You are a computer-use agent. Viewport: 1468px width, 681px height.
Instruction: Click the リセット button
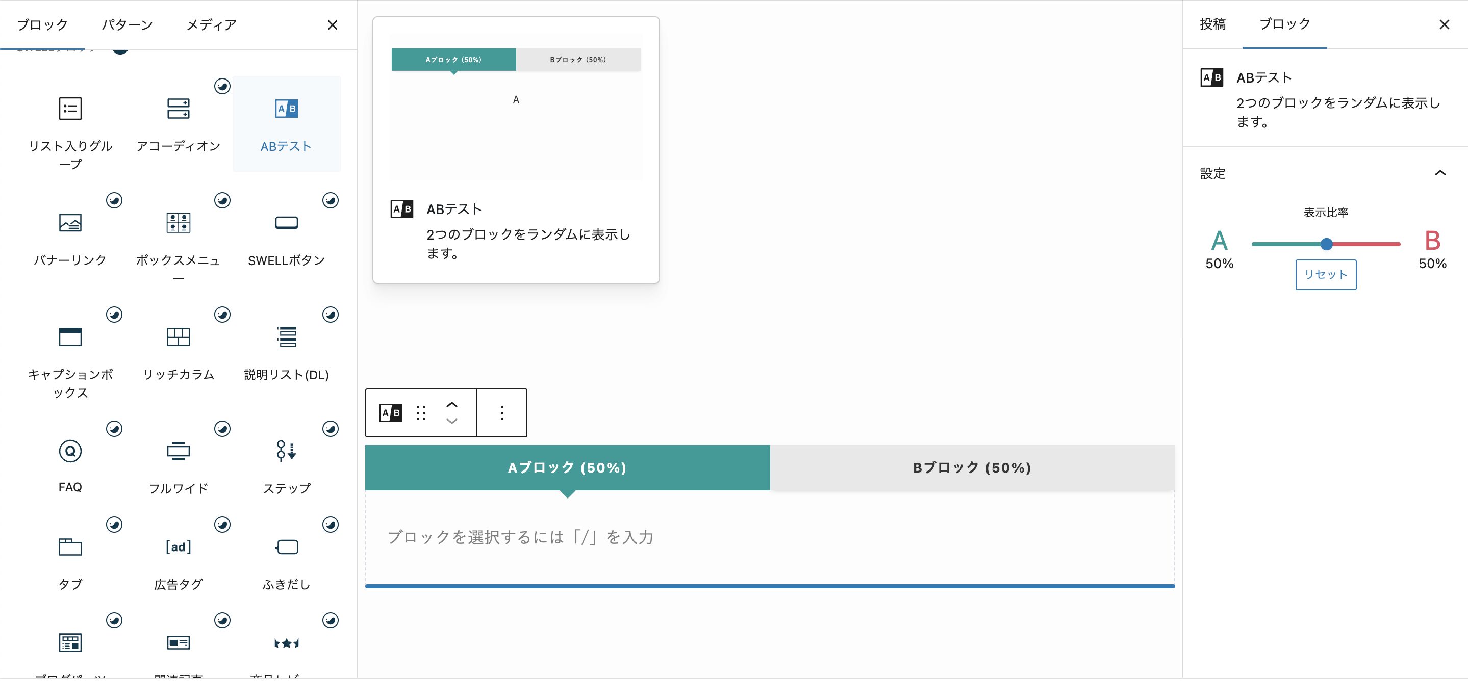pos(1325,274)
